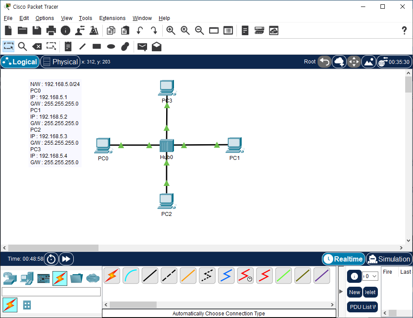Open the Help menu

164,18
